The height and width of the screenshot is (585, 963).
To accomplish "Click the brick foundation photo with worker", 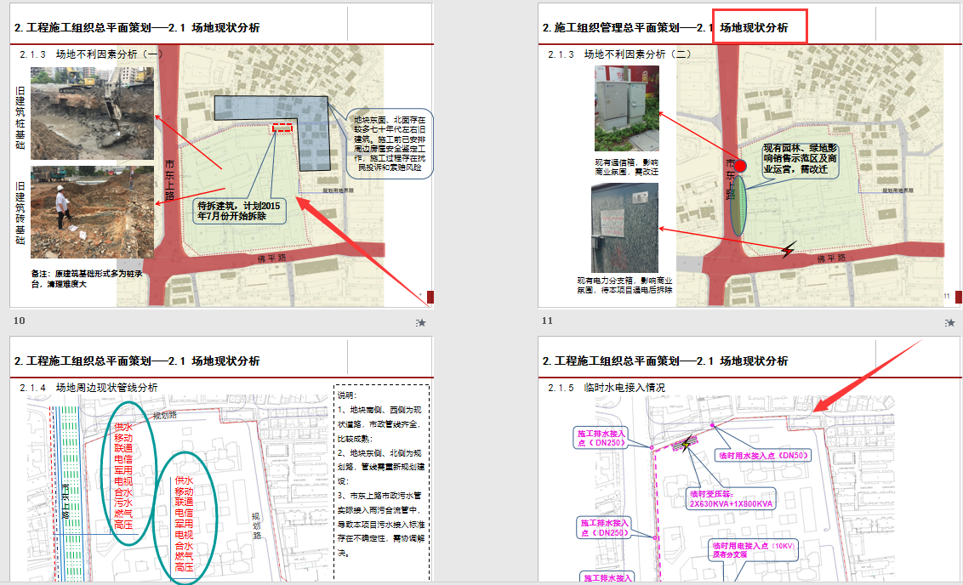I will tap(92, 212).
